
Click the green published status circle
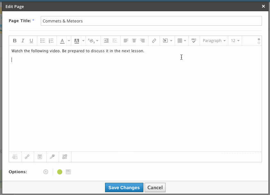coord(60,172)
